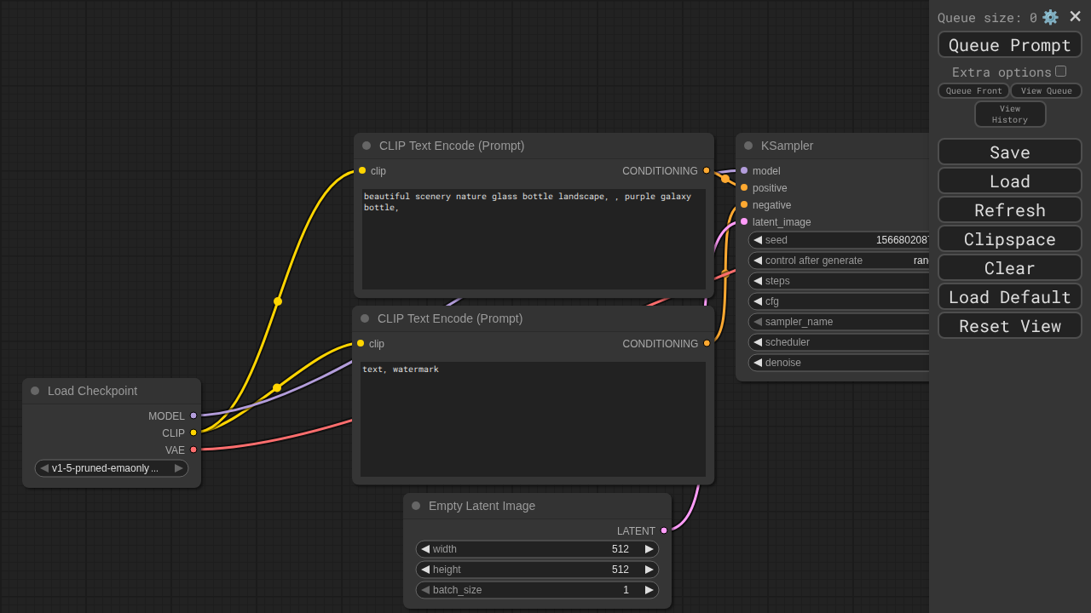Viewport: 1091px width, 613px height.
Task: Click the Queue Prompt button
Action: tap(1010, 45)
